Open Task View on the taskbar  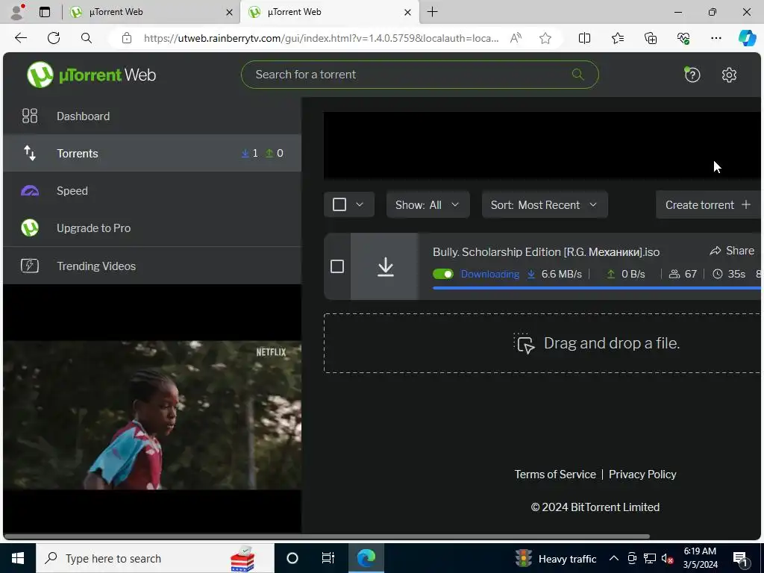click(x=328, y=558)
